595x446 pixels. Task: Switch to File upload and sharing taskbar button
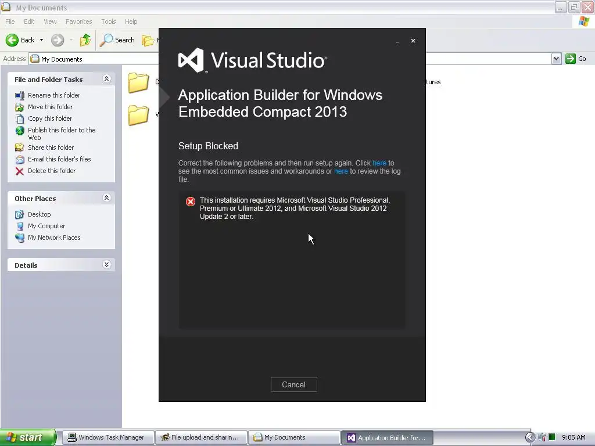[202, 438]
